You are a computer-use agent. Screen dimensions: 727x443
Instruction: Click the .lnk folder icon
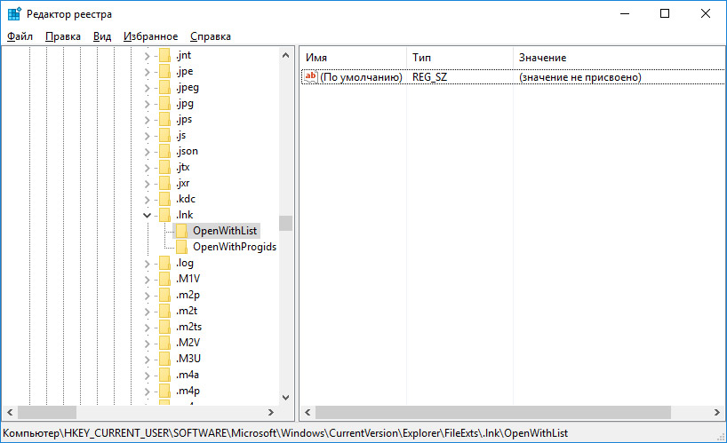(x=164, y=215)
